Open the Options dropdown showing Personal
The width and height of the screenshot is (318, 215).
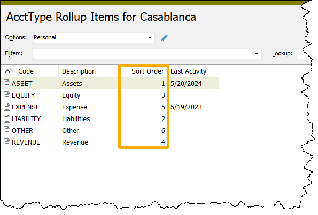click(x=94, y=38)
